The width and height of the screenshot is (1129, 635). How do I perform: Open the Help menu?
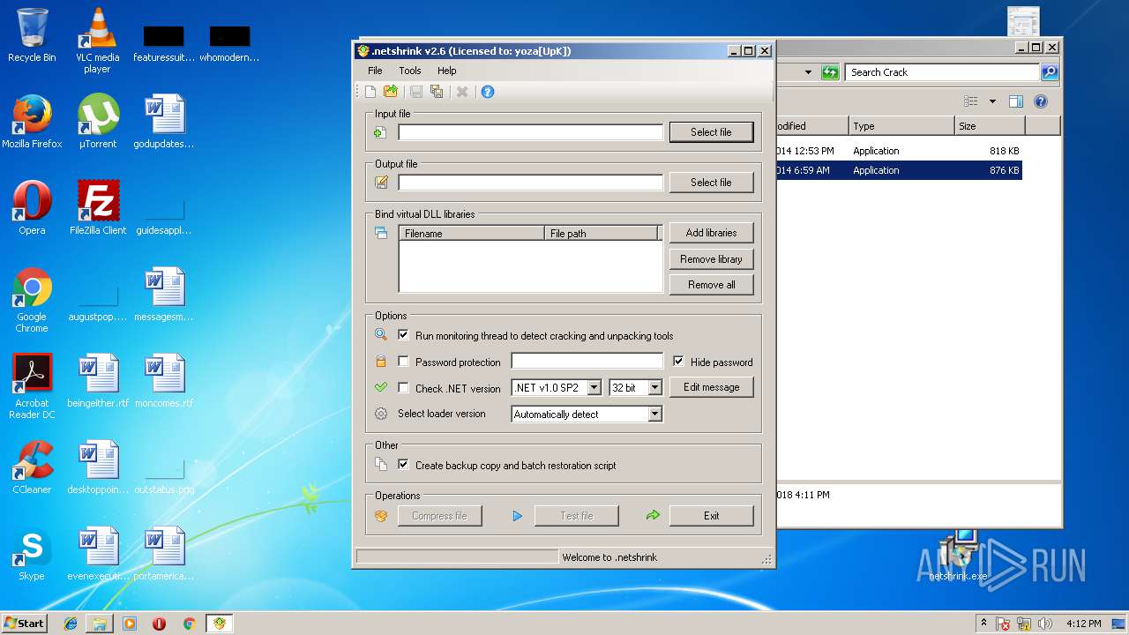coord(447,71)
